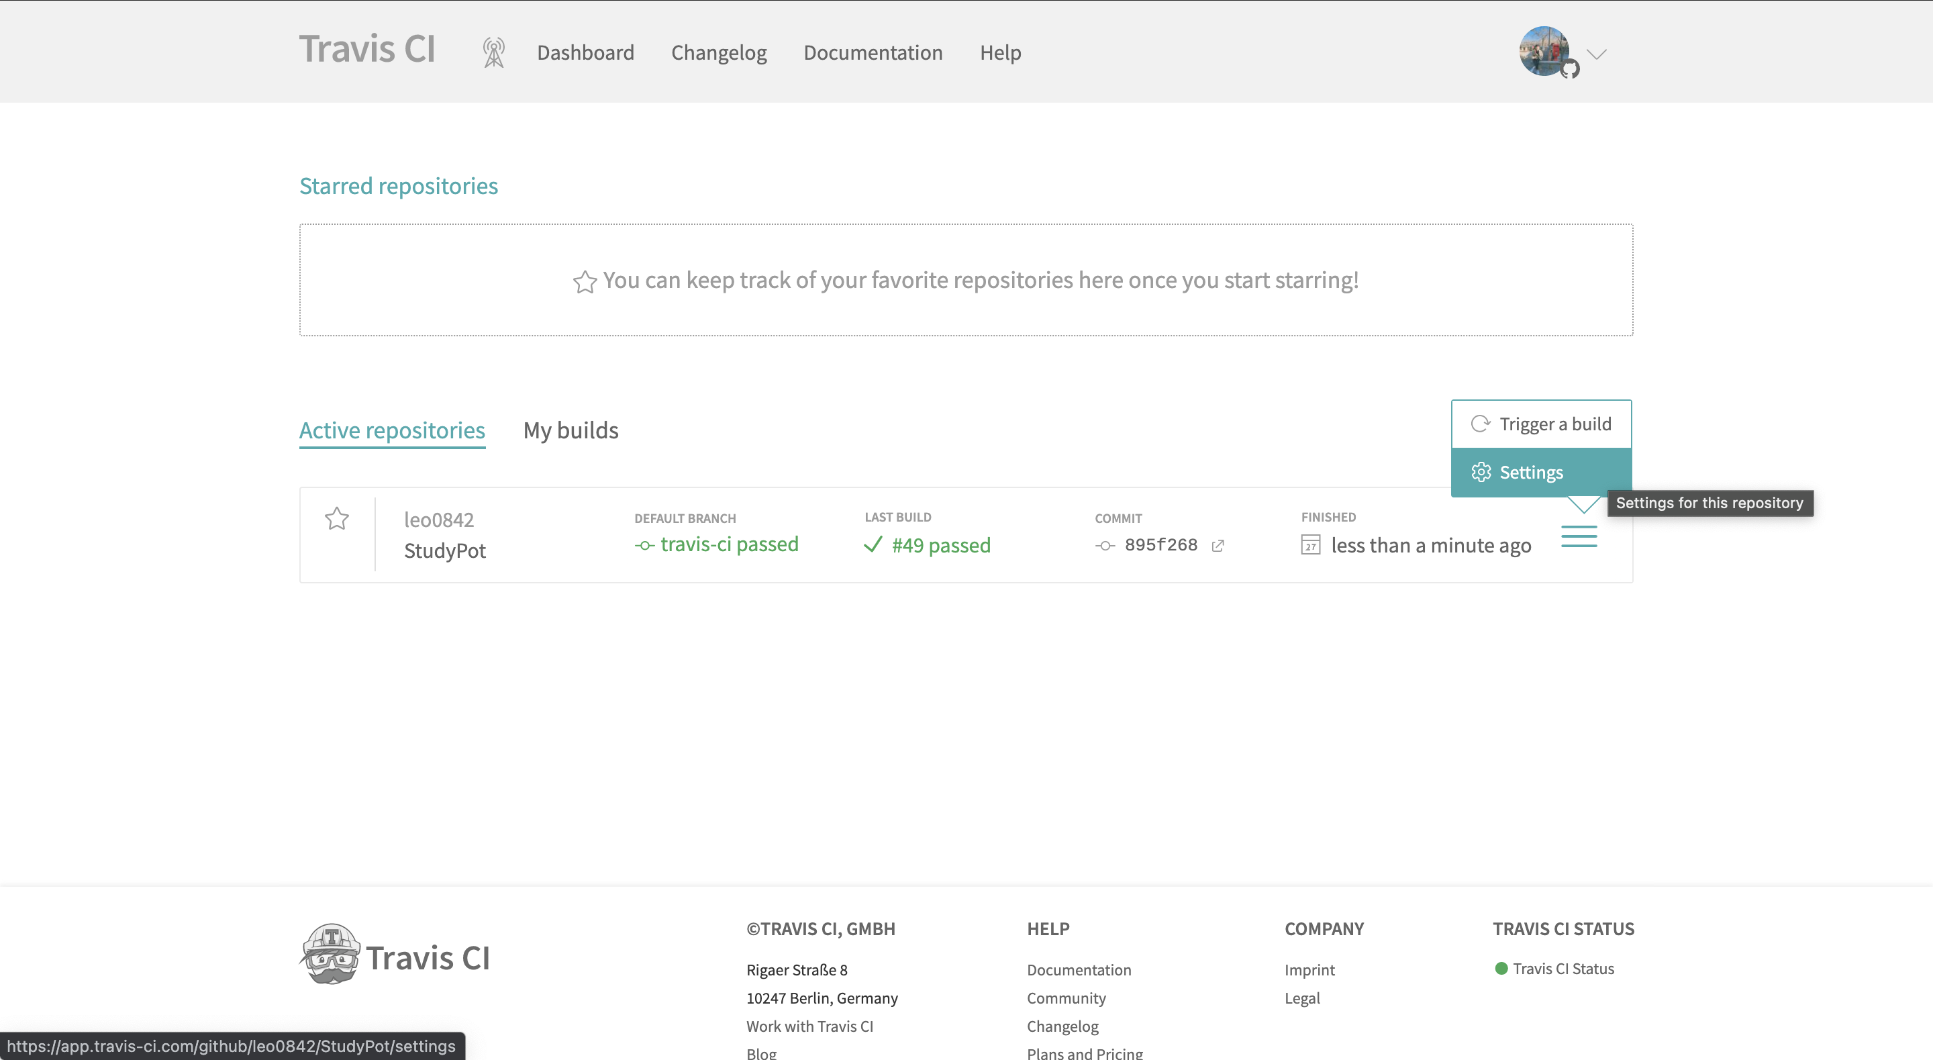Open the #49 passed build link
Screen dimensions: 1933x1060
[x=941, y=545]
